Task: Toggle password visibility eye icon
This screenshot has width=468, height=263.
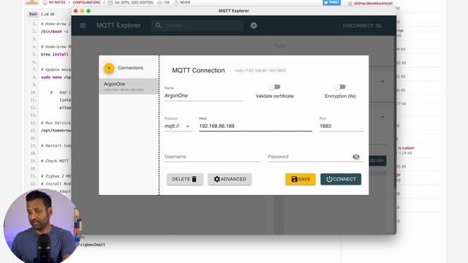Action: (356, 157)
